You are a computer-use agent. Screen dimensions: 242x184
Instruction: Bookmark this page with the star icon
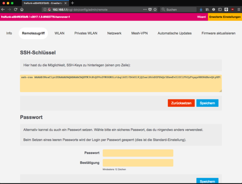coord(155,10)
